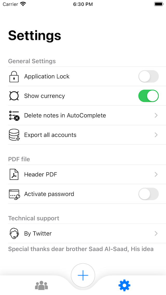Tap the support agent headset icon

[x=14, y=233]
